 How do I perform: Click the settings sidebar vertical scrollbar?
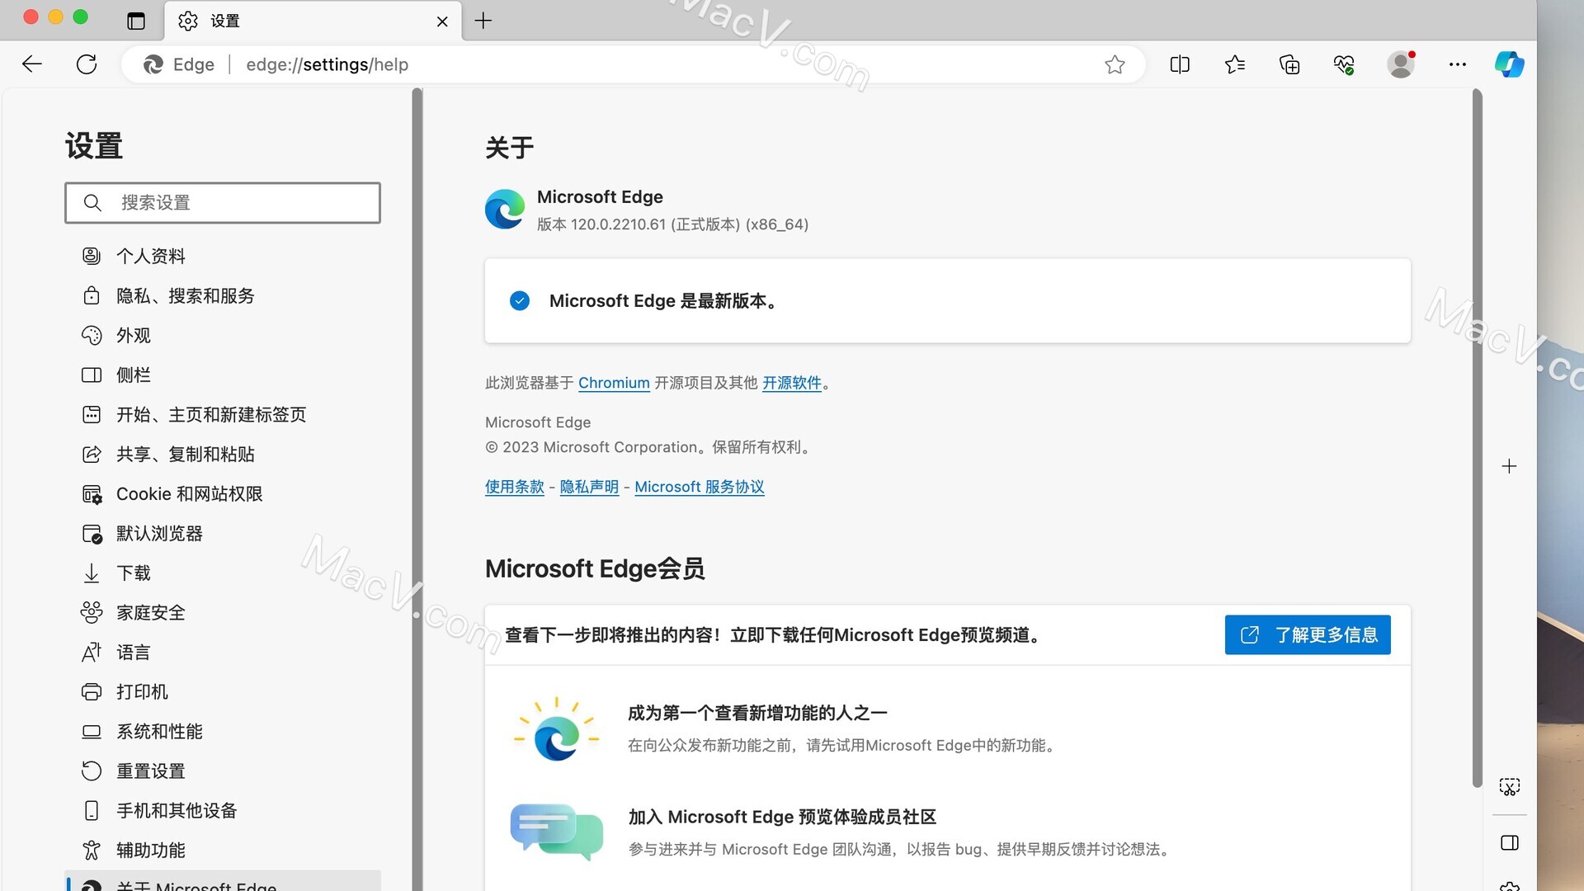[417, 489]
